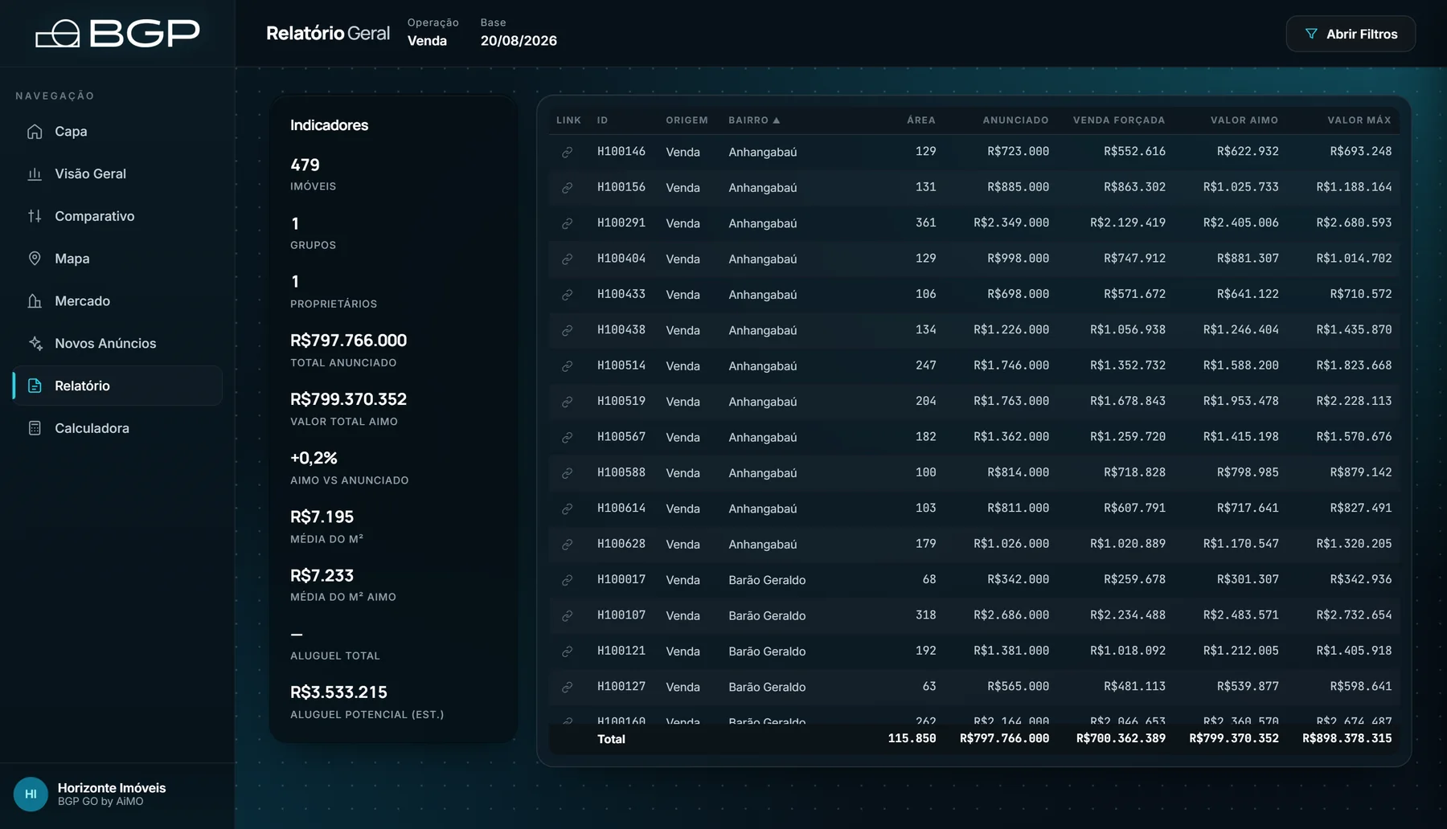
Task: Open link icon for H100156 row
Action: tap(567, 188)
